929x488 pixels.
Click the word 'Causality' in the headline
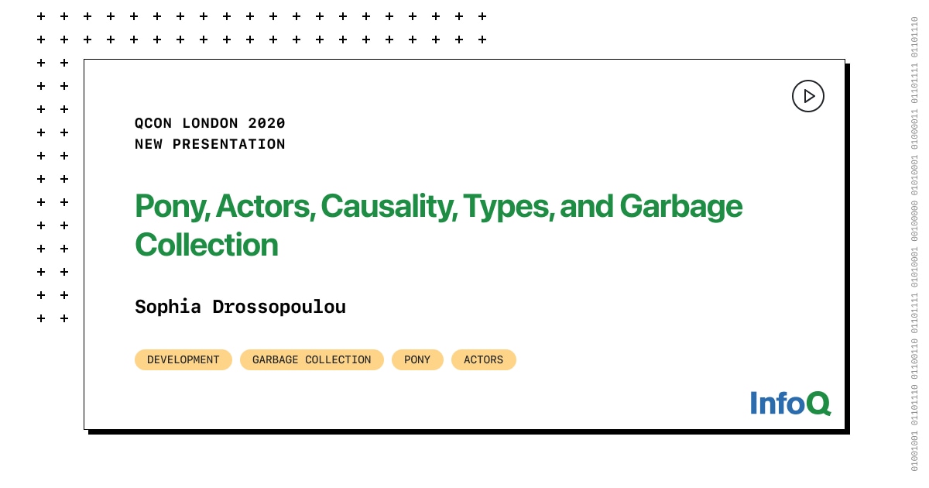[x=389, y=206]
